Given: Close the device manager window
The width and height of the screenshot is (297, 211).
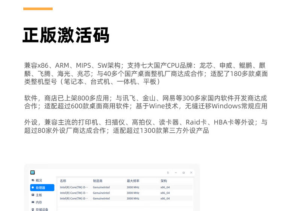Looking at the screenshot, I should pyautogui.click(x=191, y=173).
